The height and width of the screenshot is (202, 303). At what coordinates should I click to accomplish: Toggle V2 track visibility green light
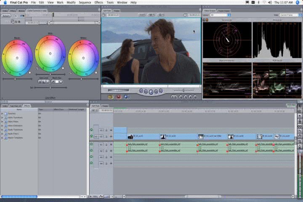(91, 130)
